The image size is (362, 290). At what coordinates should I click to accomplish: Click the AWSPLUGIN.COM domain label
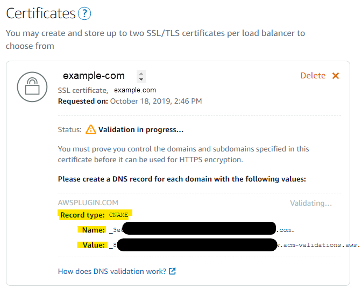[88, 203]
